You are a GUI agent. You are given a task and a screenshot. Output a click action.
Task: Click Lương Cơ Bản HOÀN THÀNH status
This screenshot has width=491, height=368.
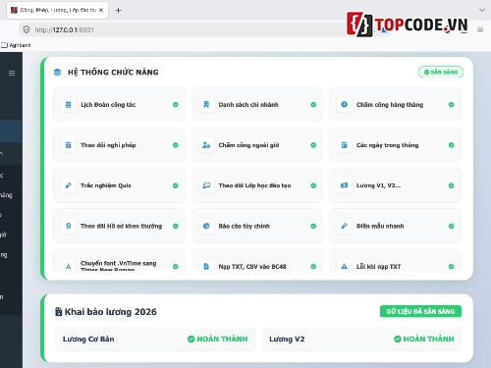point(217,340)
